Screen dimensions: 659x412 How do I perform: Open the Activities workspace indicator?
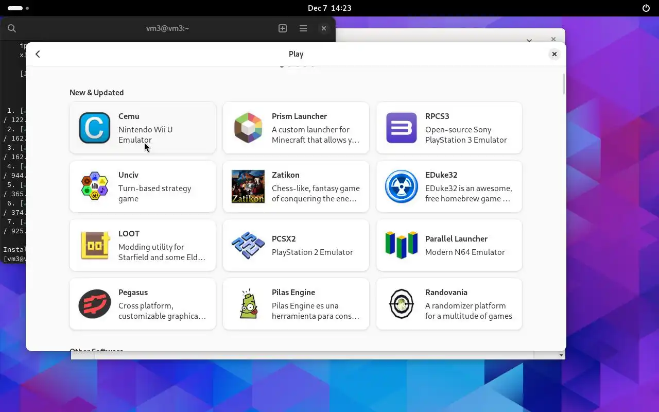coord(19,8)
